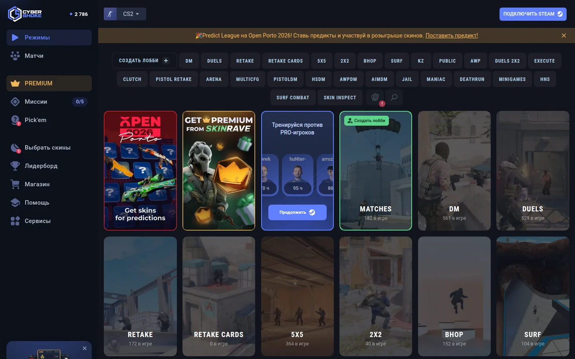This screenshot has width=575, height=359.
Task: Open the BHOP mode card
Action: tap(454, 296)
